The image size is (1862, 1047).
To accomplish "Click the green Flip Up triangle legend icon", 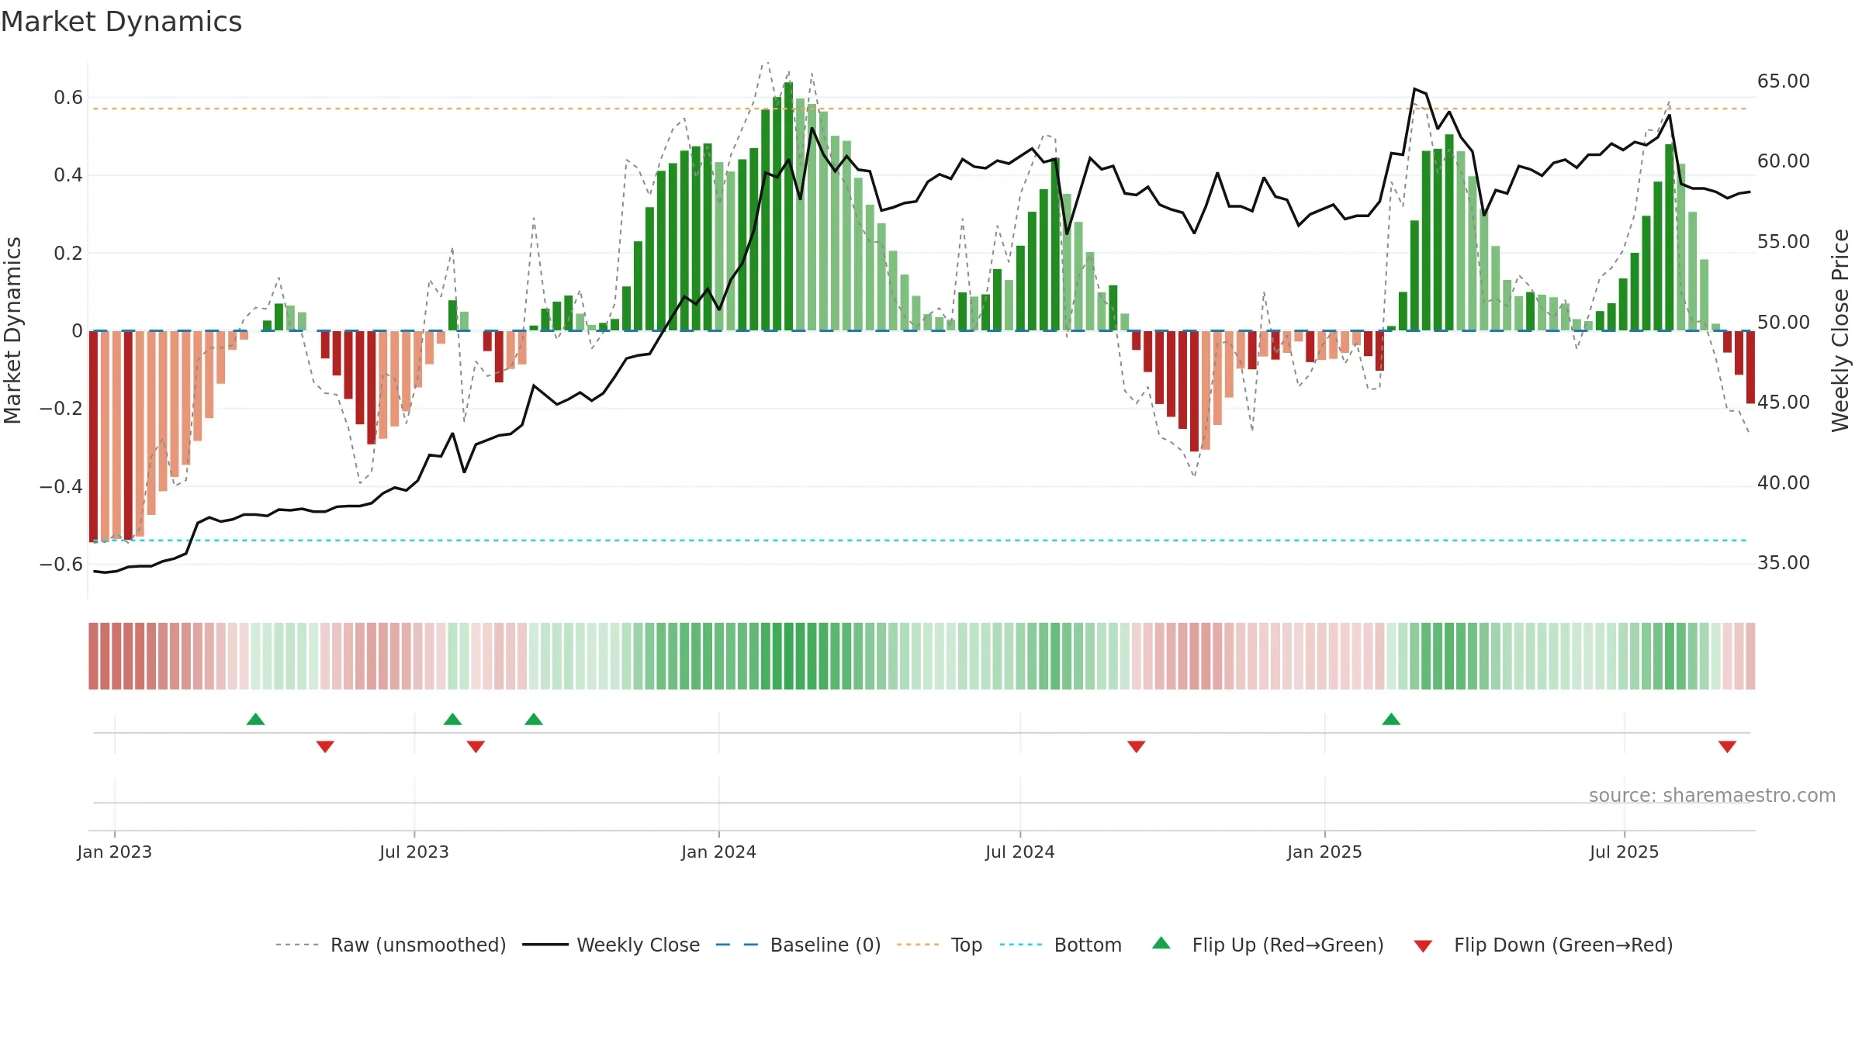I will click(1161, 943).
